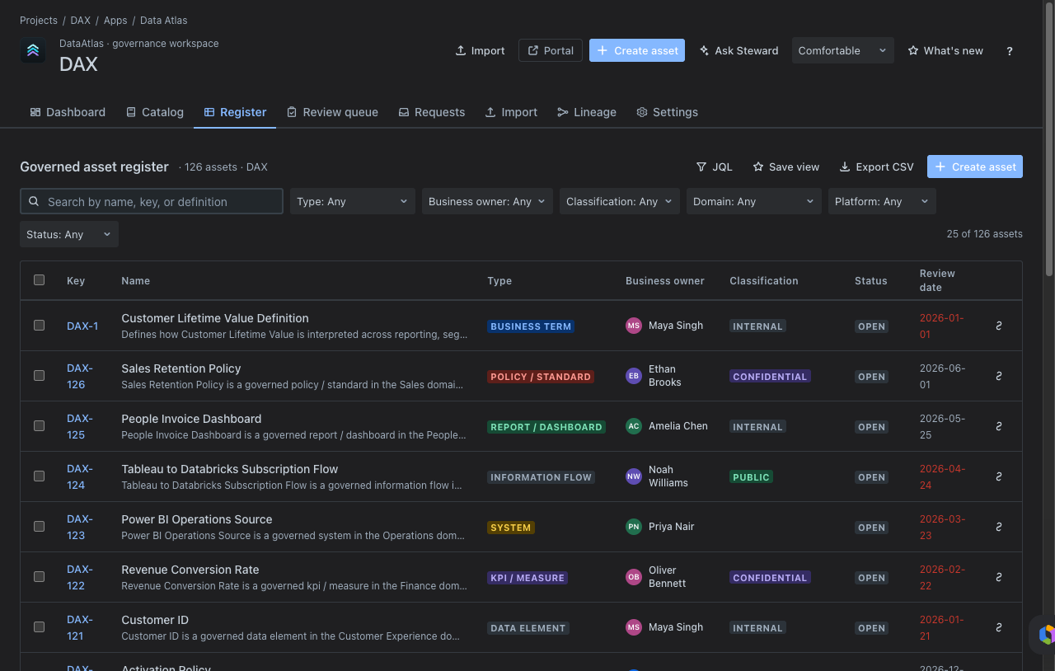
Task: Switch to the Catalog tab
Action: pyautogui.click(x=155, y=112)
